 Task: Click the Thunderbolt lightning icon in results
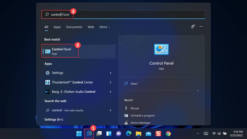pyautogui.click(x=47, y=82)
